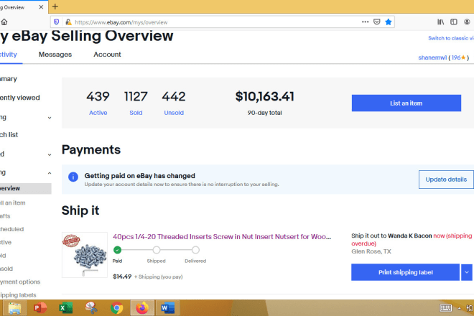View the 442 Unsold items
Image resolution: width=474 pixels, height=316 pixels.
[174, 103]
